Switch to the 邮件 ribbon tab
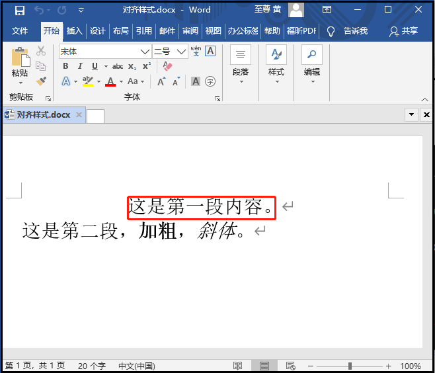This screenshot has width=435, height=373. tap(167, 31)
